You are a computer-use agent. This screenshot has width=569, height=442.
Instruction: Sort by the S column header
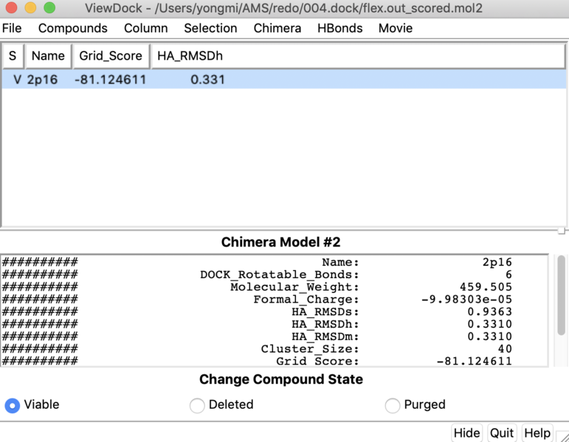(x=13, y=56)
